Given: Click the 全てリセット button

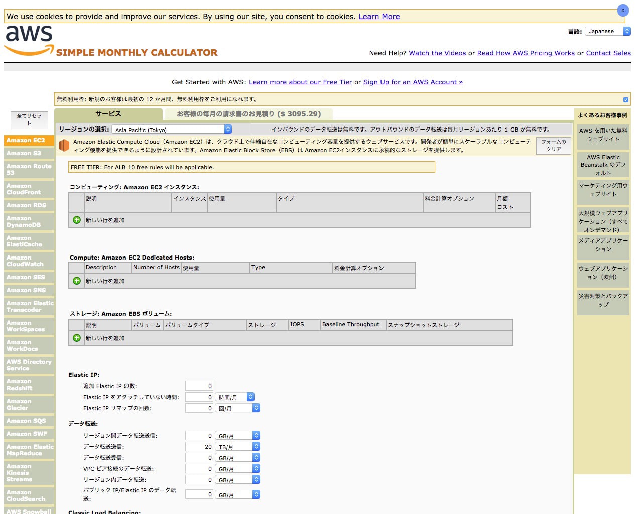Looking at the screenshot, I should point(29,120).
